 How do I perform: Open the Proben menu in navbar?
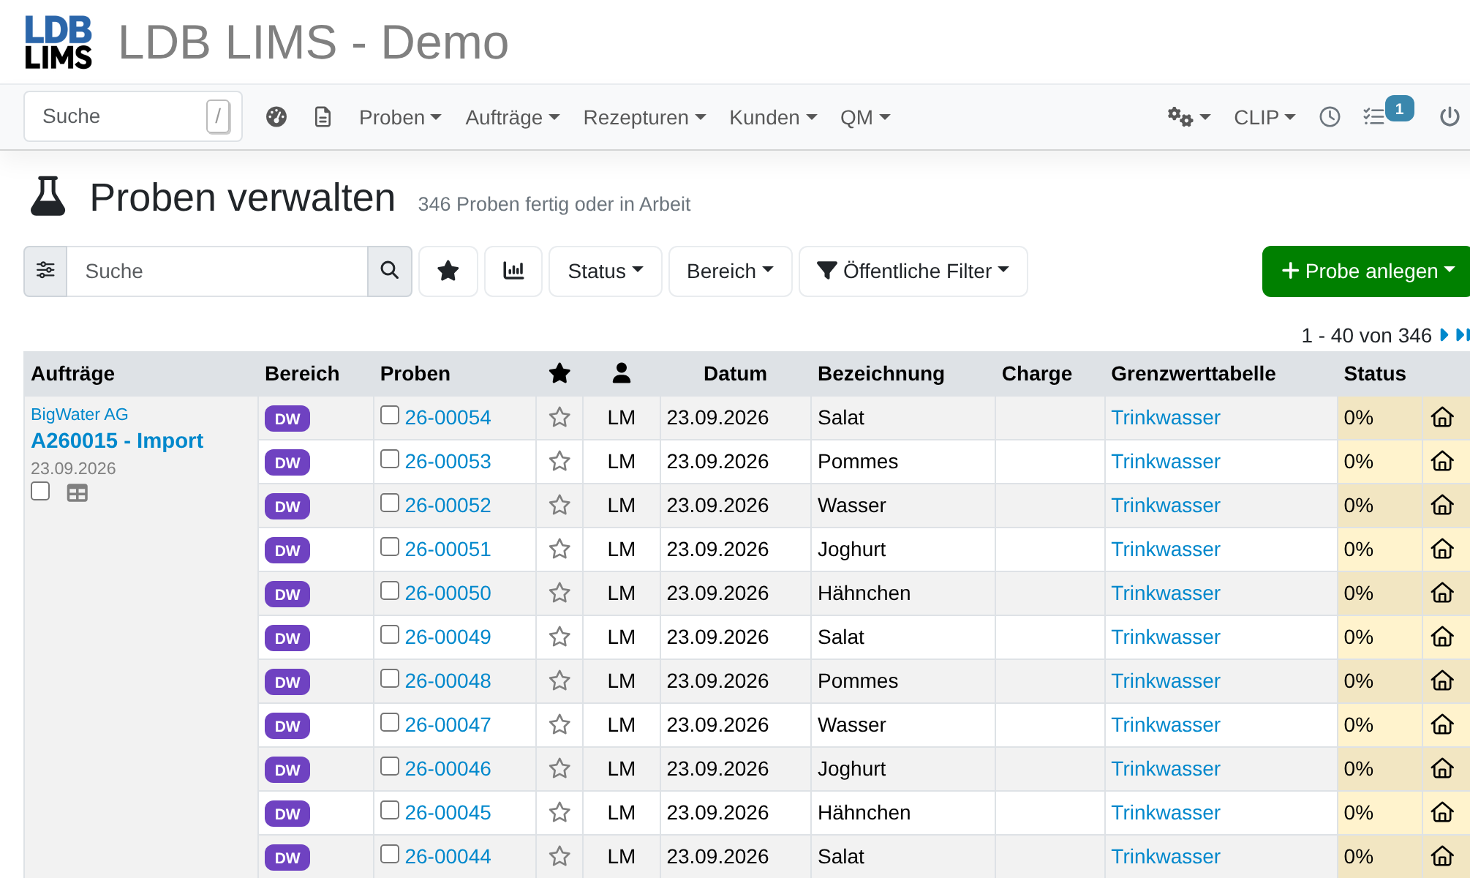pos(400,118)
